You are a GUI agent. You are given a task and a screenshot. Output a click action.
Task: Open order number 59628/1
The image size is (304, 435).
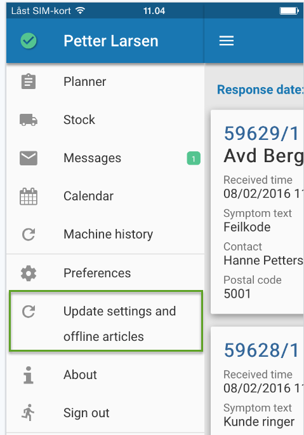(261, 350)
